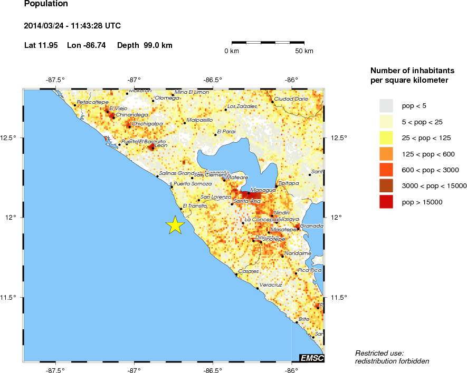Click the yellow star epicenter marker
Image resolution: width=467 pixels, height=373 pixels.
175,225
